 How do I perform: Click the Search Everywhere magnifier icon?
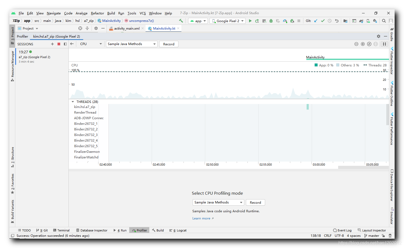coord(384,21)
